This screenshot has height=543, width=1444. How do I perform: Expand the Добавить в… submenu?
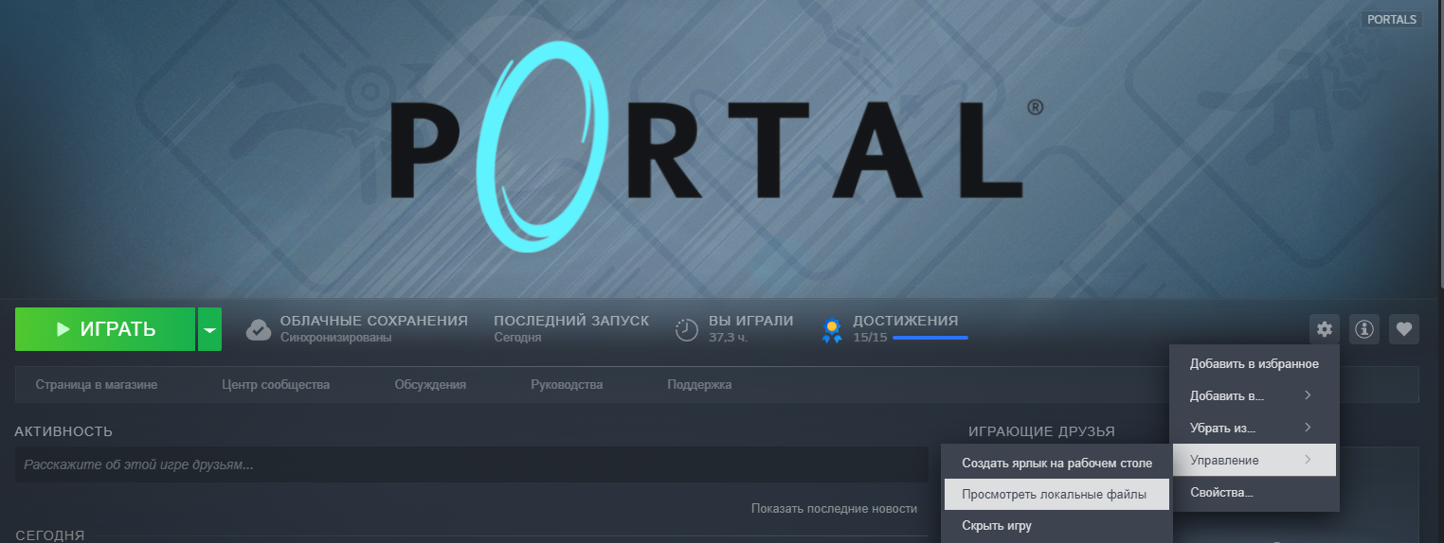click(x=1254, y=395)
